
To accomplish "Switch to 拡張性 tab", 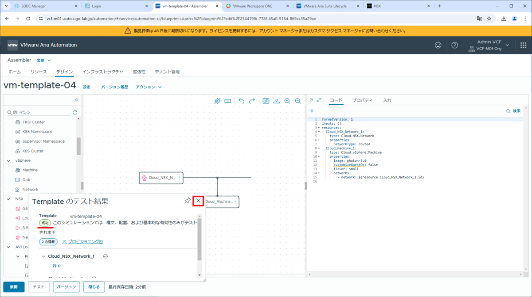I will point(139,72).
